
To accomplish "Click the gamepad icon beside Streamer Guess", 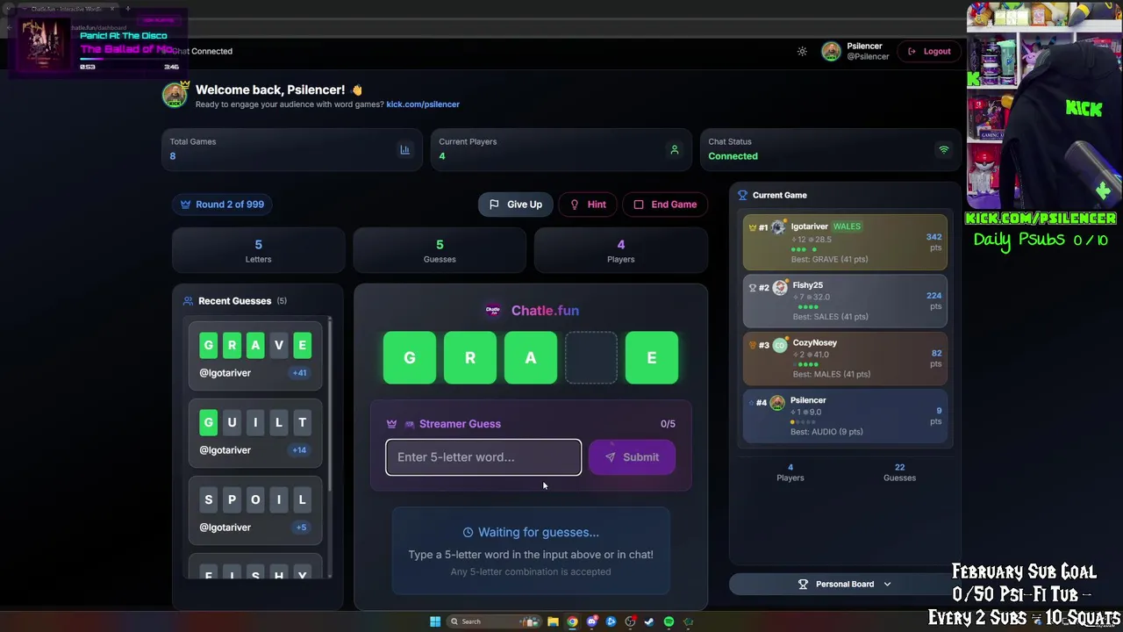I will pos(409,424).
